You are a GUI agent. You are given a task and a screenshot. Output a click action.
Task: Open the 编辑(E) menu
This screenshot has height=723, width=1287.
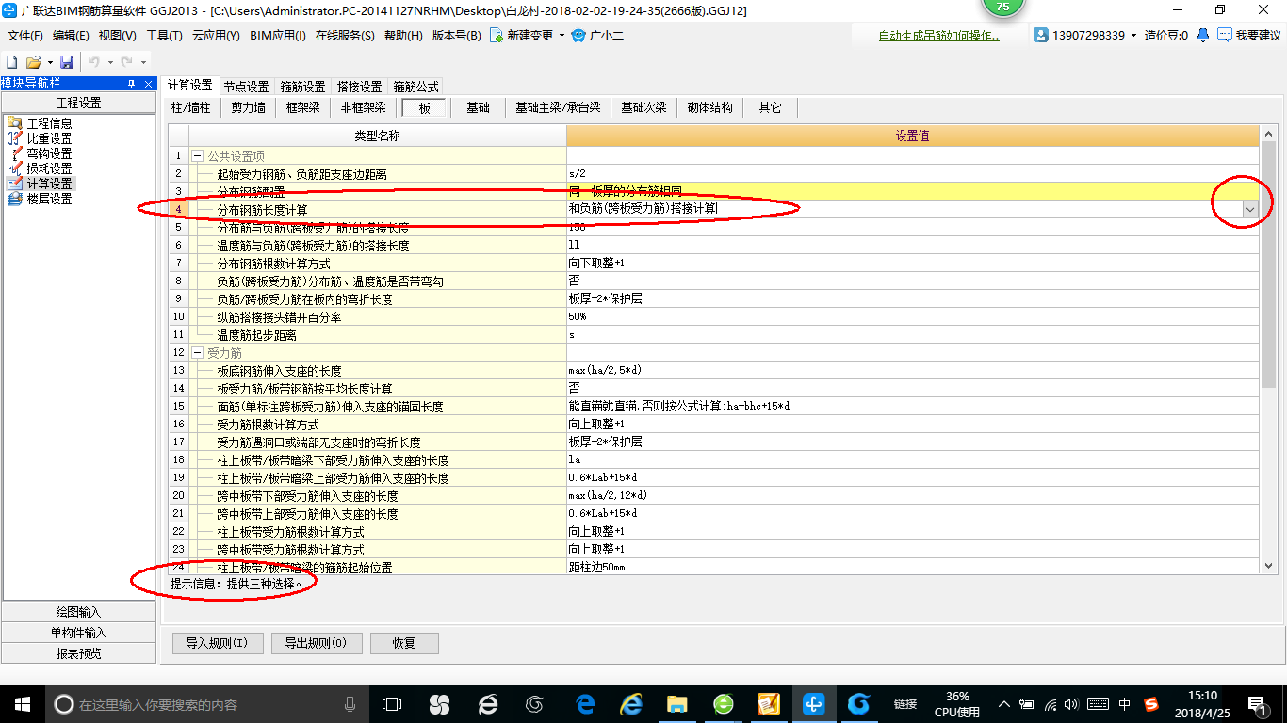click(x=71, y=35)
